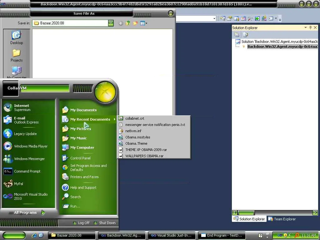Switch to Visual Studio Just-In... taskbar button
The height and width of the screenshot is (240, 320).
172,235
